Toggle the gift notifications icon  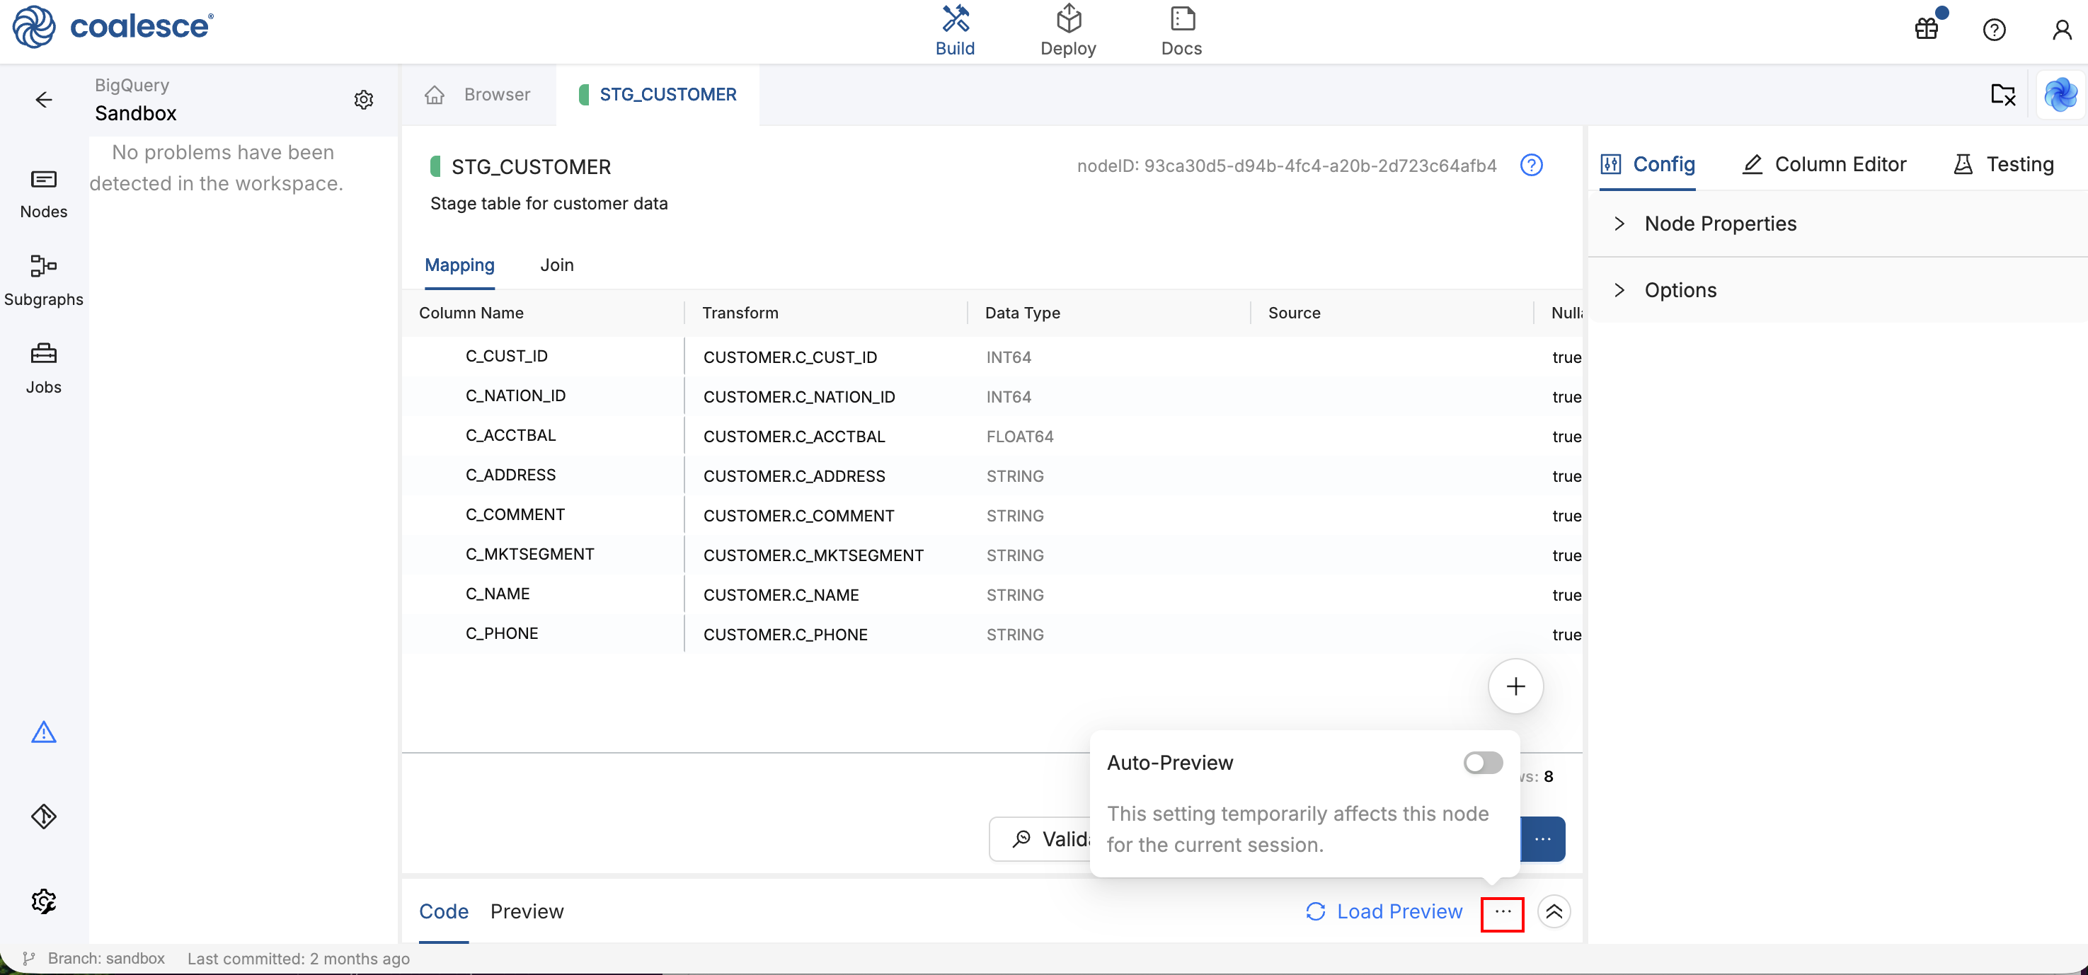pyautogui.click(x=1926, y=28)
